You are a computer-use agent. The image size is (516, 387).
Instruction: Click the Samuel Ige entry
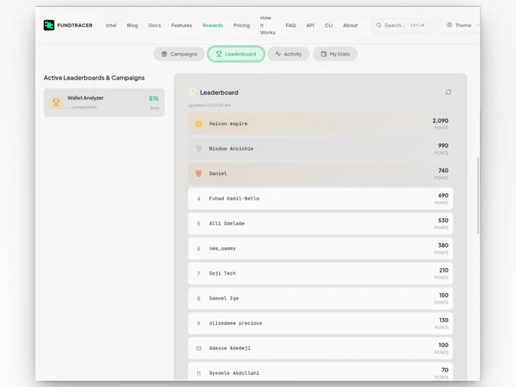[x=320, y=298]
